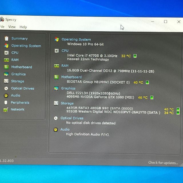183x183 pixels.
Task: Click 'DELL E2213H (1920x1080@60Hz)' text
Action: pyautogui.click(x=94, y=93)
